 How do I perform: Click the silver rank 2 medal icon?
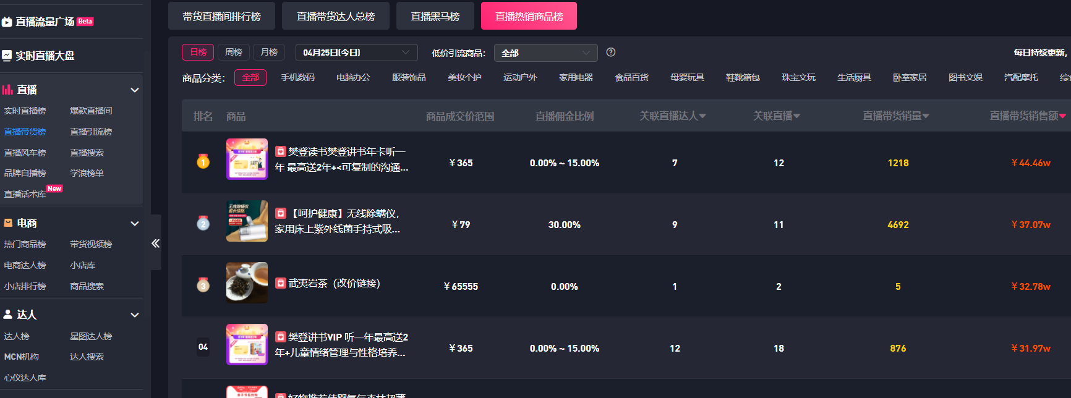pyautogui.click(x=203, y=224)
